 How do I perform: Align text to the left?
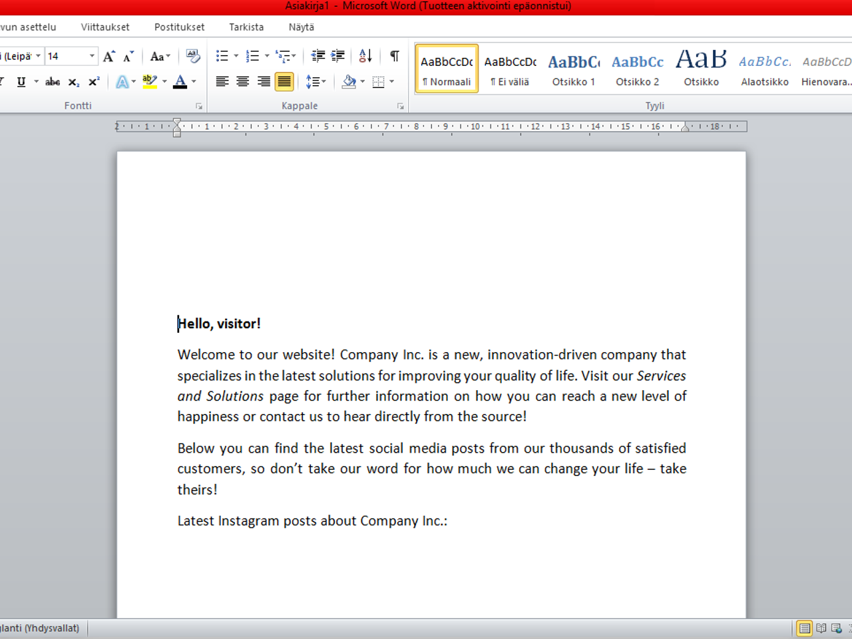pos(222,82)
